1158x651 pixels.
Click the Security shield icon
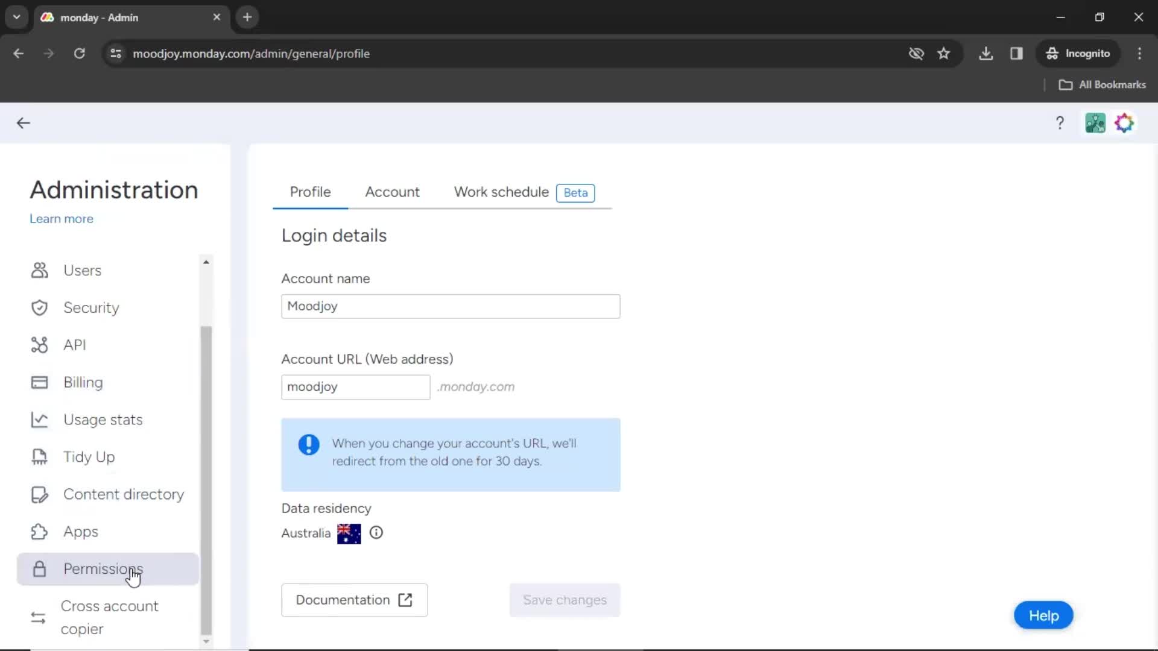(39, 307)
